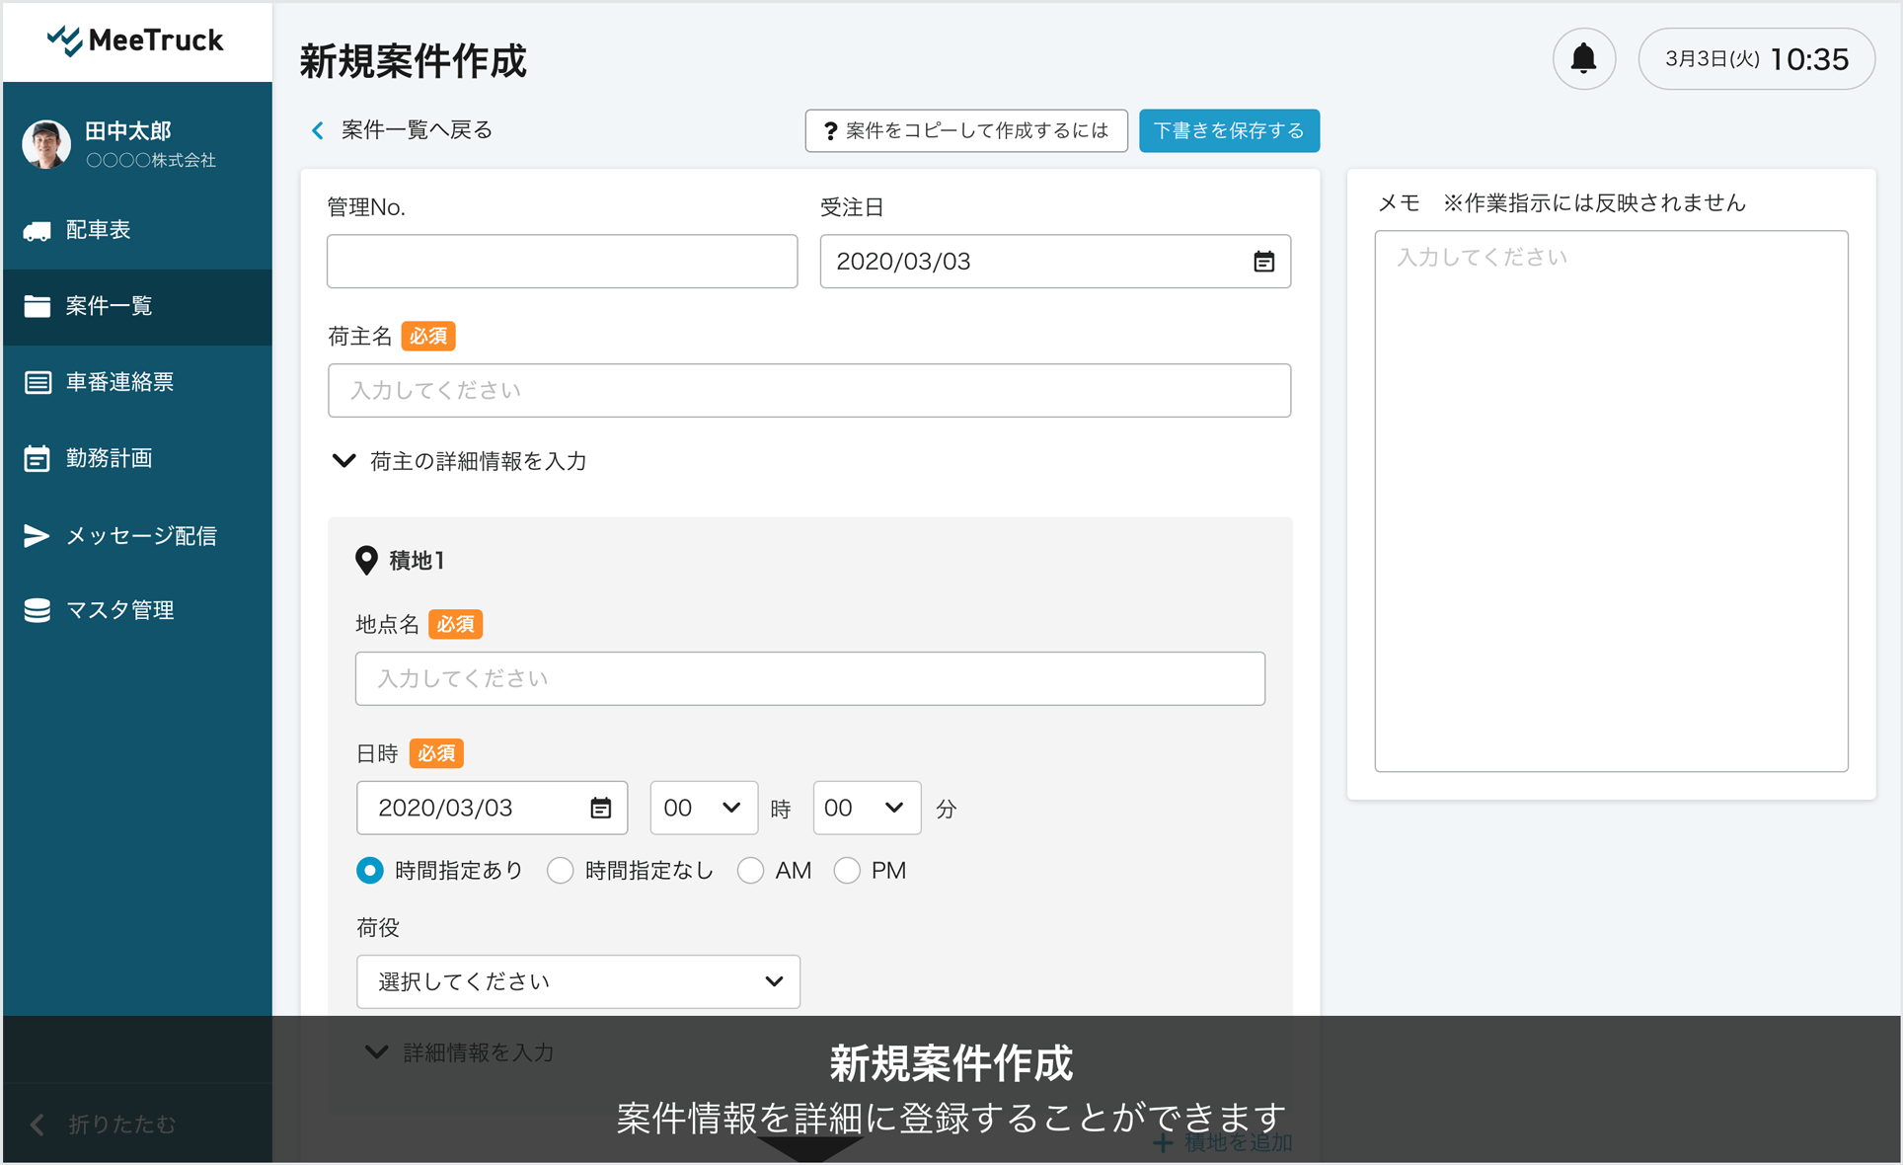Open the calendar icon in 日時 date field
Viewport: 1903px width, 1165px height.
tap(600, 808)
